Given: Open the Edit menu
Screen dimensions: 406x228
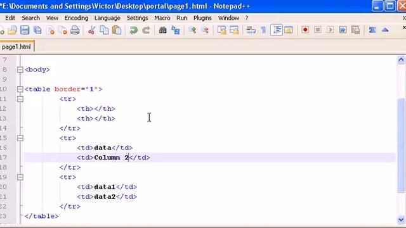Looking at the screenshot, I should [x=10, y=18].
